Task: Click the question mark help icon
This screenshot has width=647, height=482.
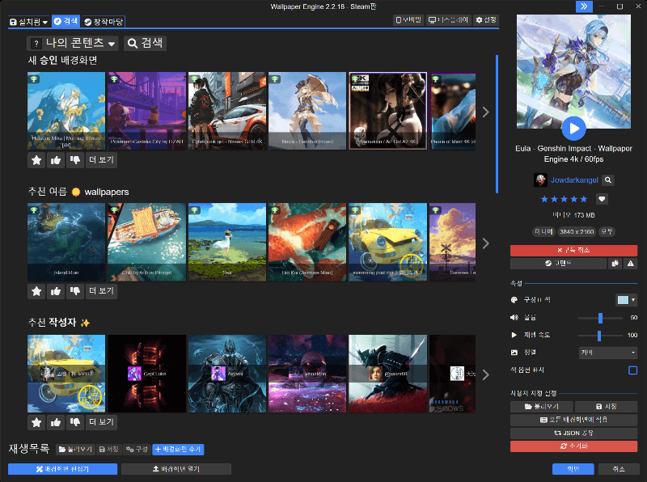Action: [36, 44]
